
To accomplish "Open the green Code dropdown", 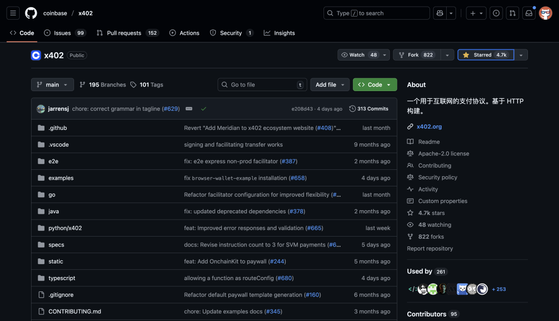I will pos(375,84).
